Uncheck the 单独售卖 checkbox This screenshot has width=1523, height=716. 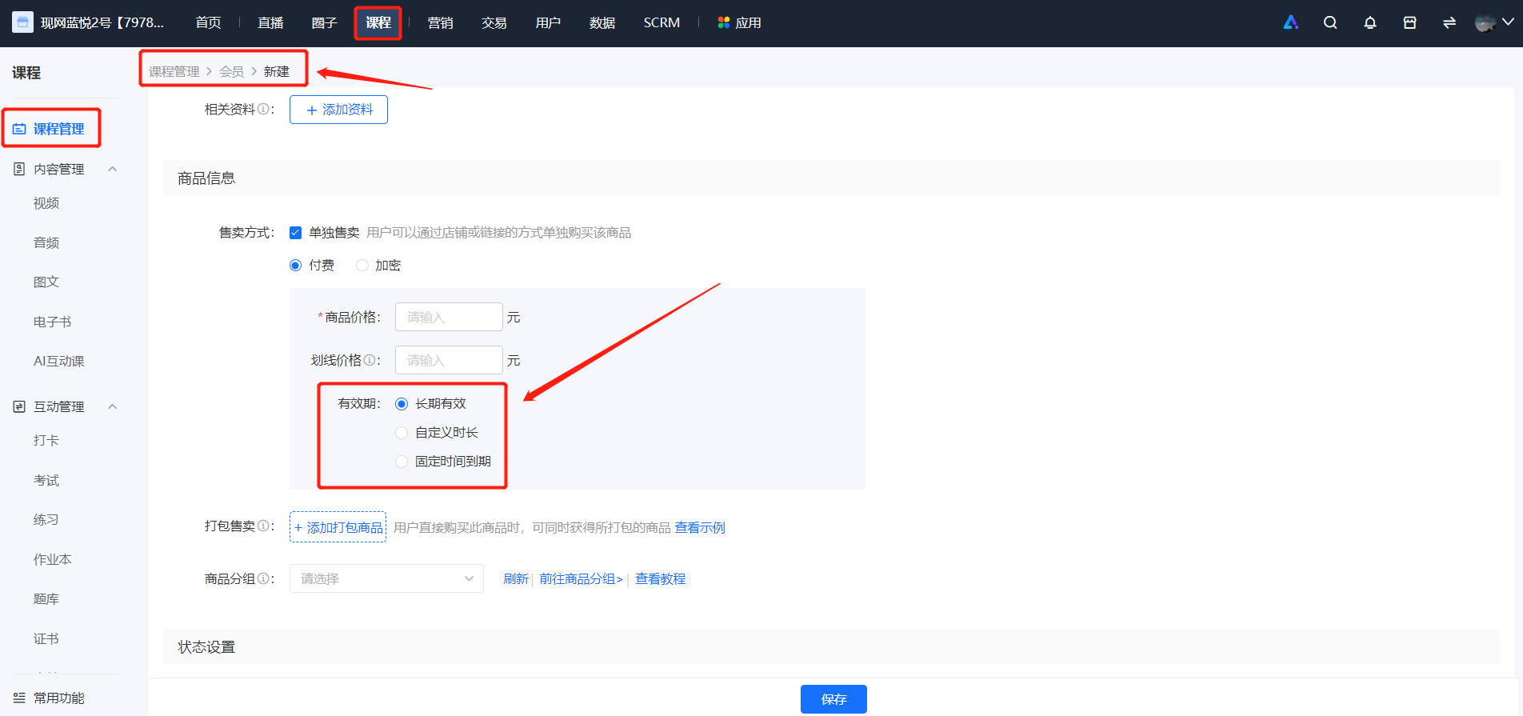click(x=296, y=233)
